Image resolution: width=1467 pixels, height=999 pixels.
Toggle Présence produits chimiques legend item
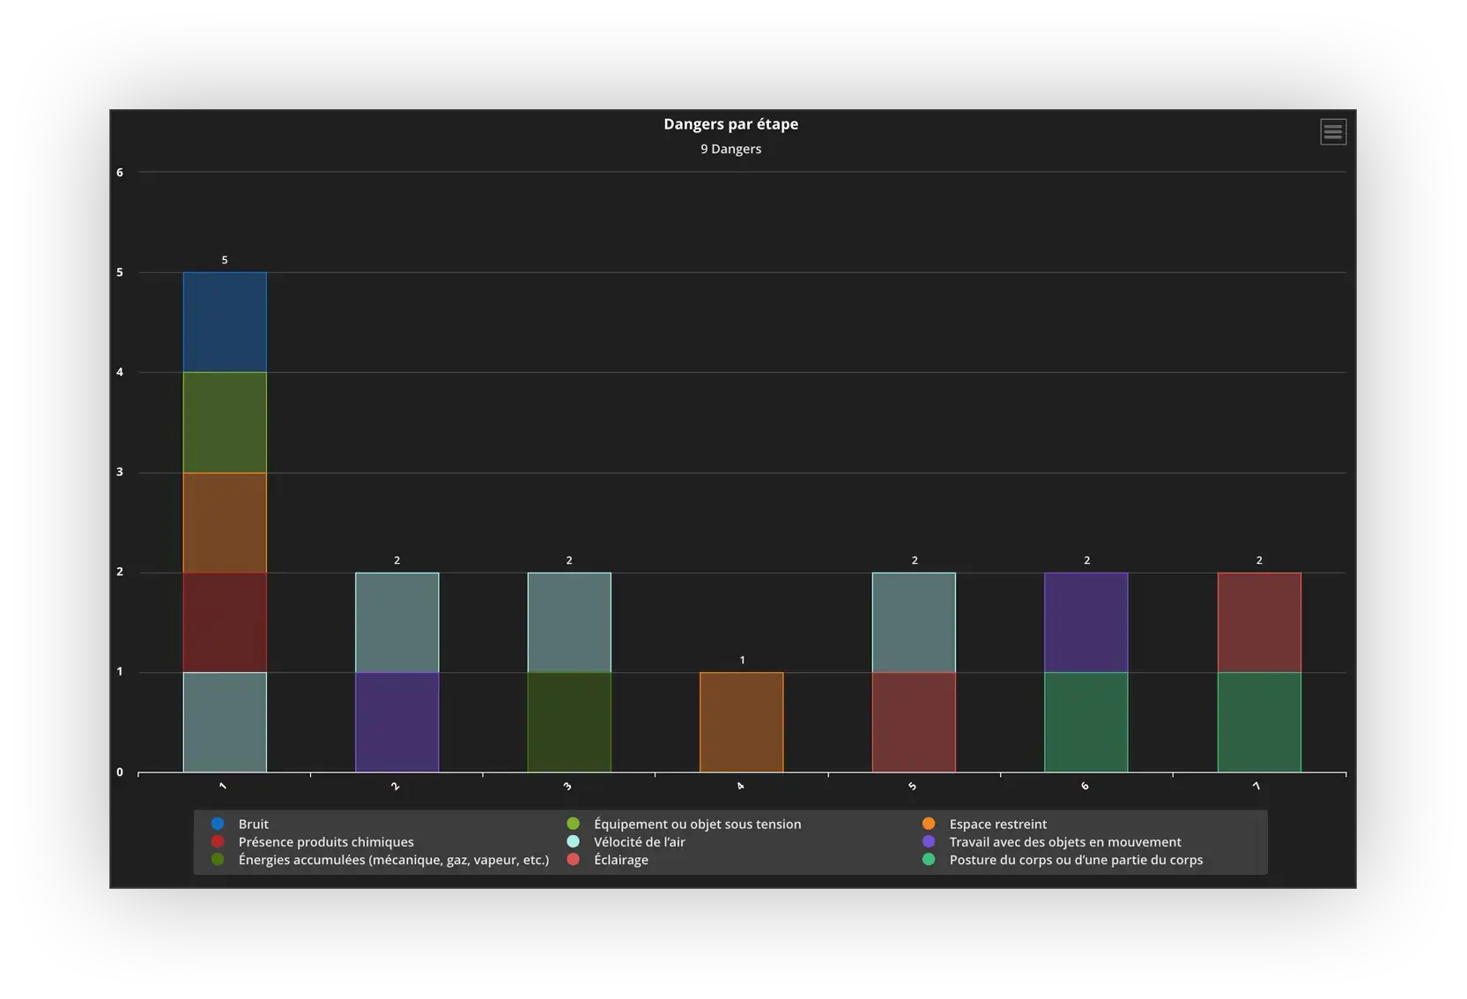pos(312,842)
